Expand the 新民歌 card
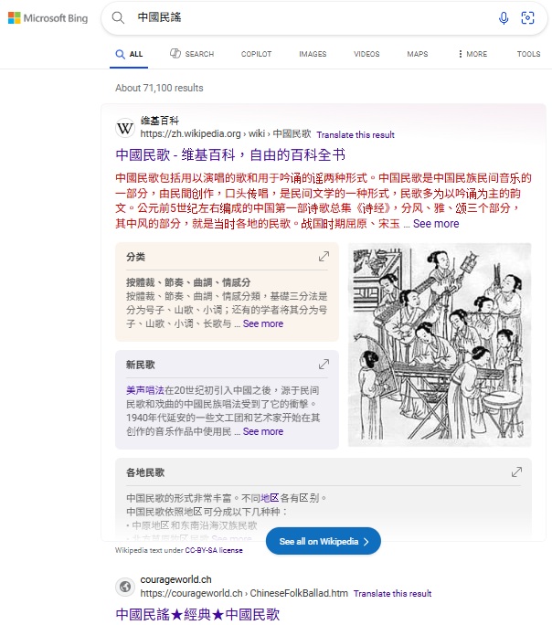 (x=324, y=364)
